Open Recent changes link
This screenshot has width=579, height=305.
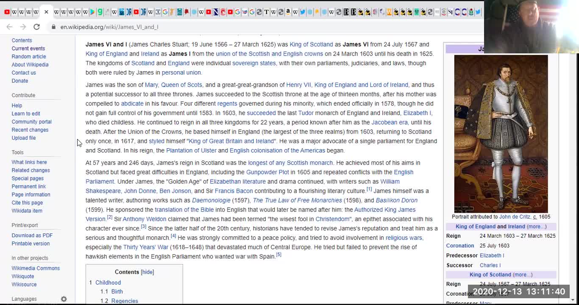pyautogui.click(x=30, y=130)
